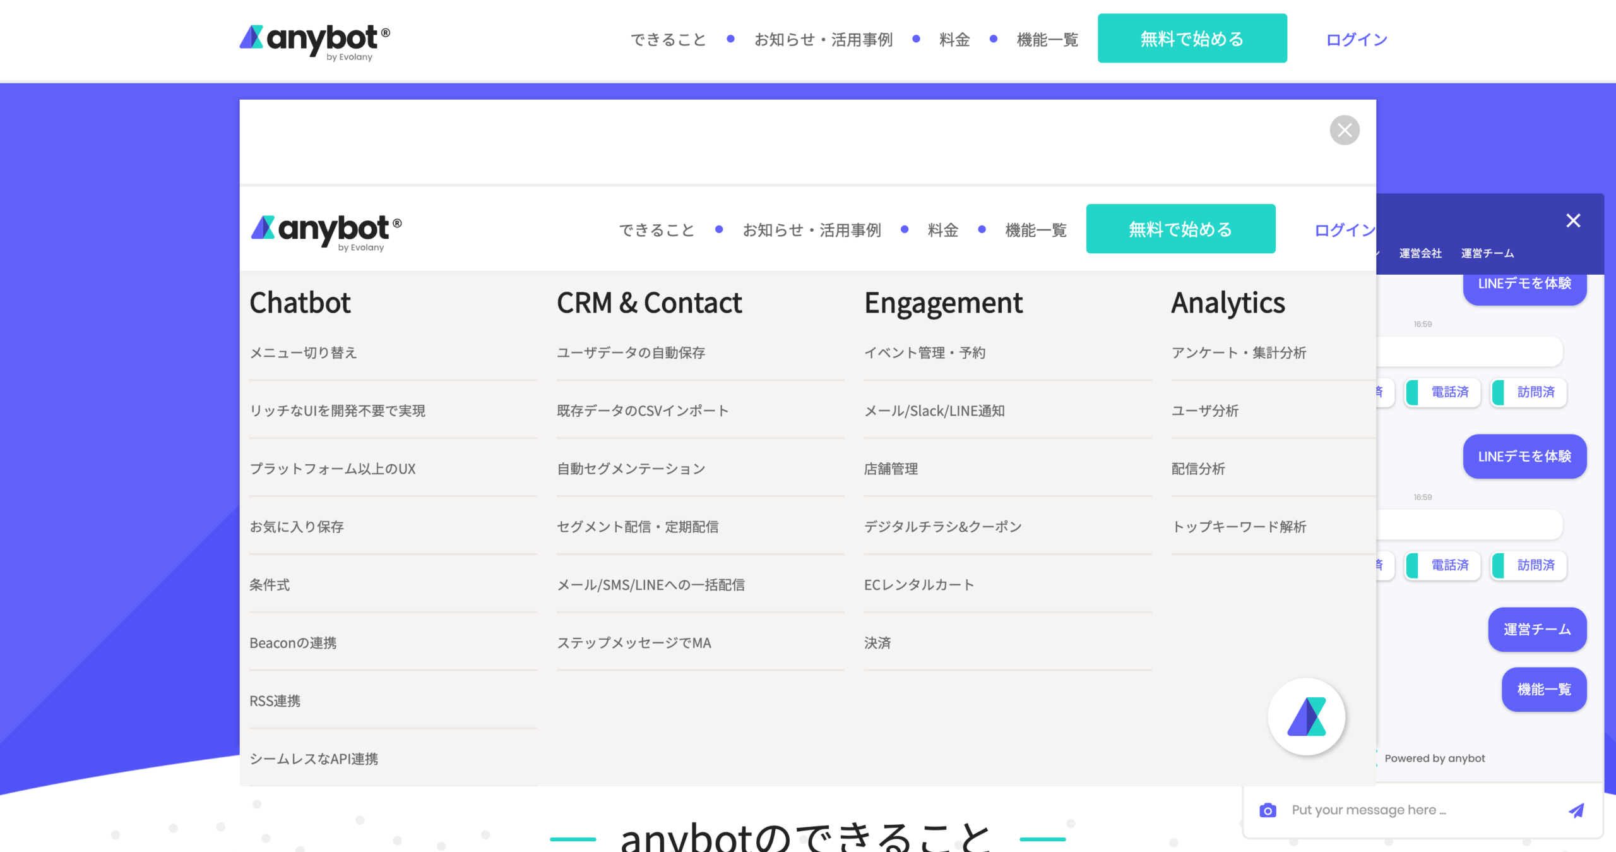This screenshot has width=1616, height=852.
Task: Open ステップメッセージでMA link
Action: coord(634,643)
